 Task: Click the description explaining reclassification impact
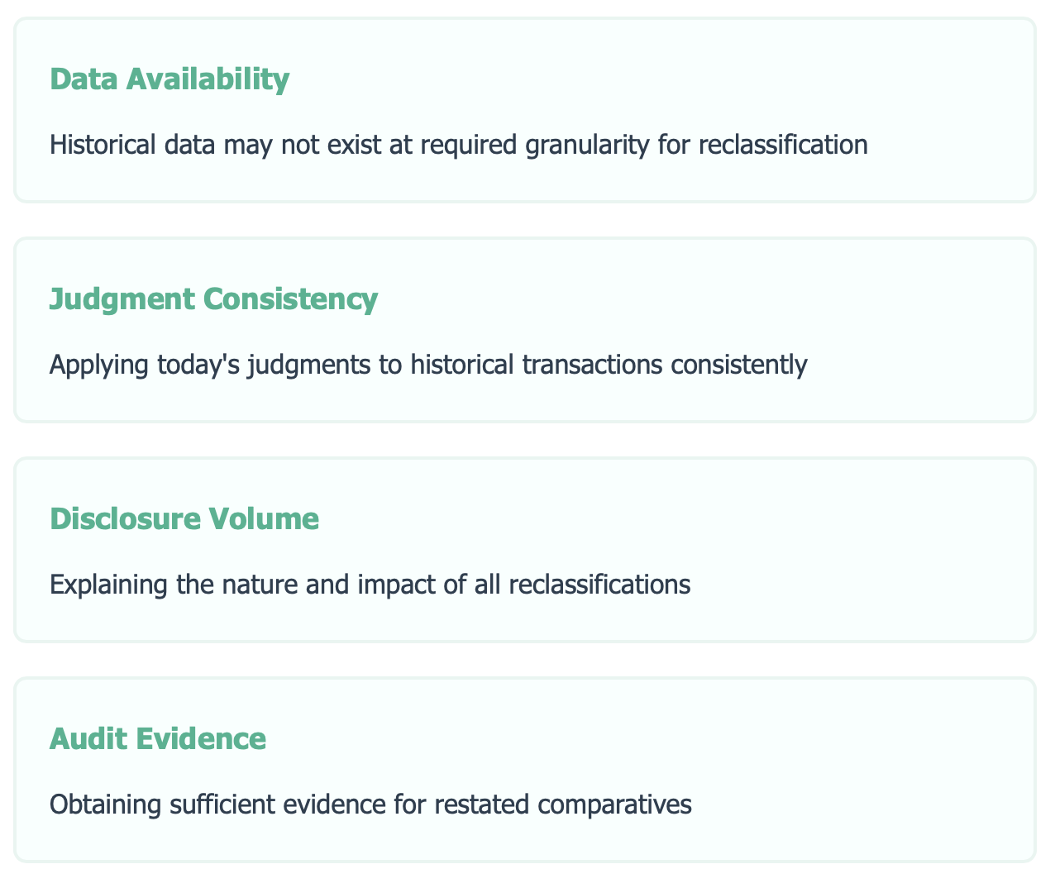[x=370, y=585]
